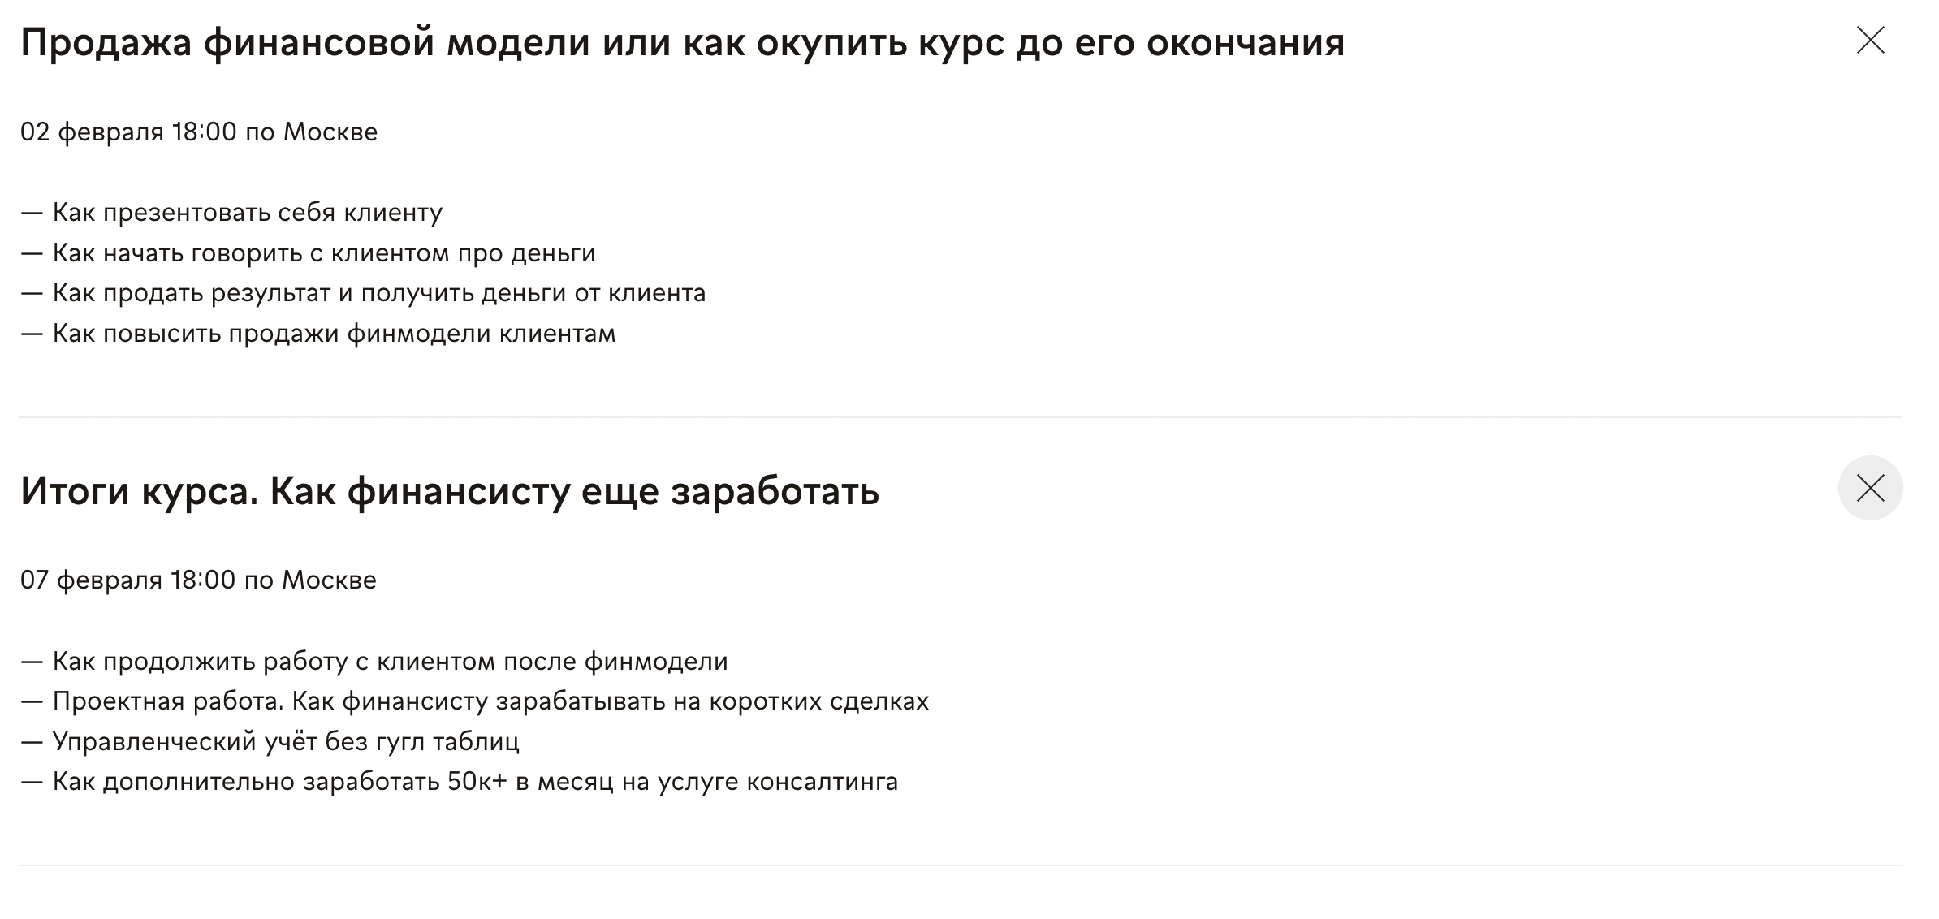Image resolution: width=1939 pixels, height=919 pixels.
Task: Toggle the "Продажа финансовой модели" accordion heading
Action: point(682,42)
